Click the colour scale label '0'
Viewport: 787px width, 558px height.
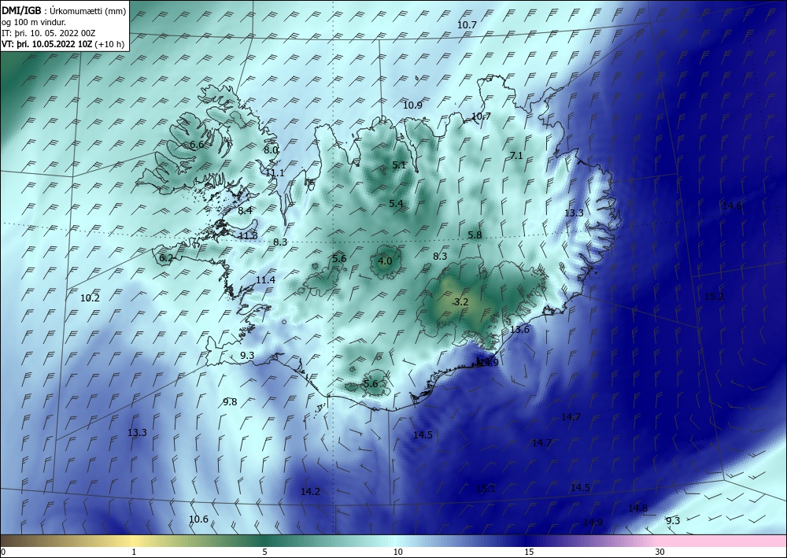pos(3,552)
